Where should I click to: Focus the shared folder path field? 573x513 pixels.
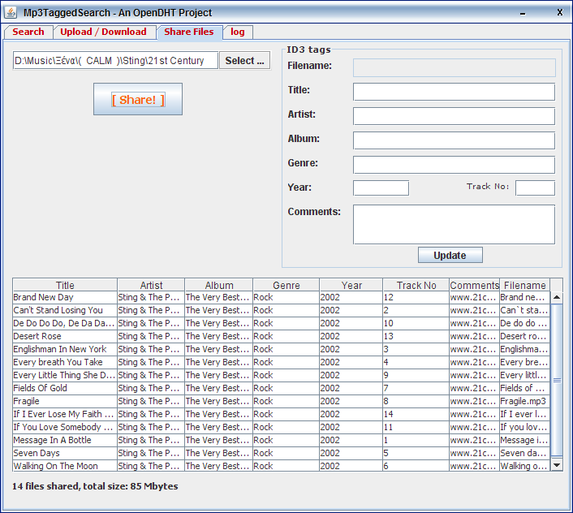[115, 60]
